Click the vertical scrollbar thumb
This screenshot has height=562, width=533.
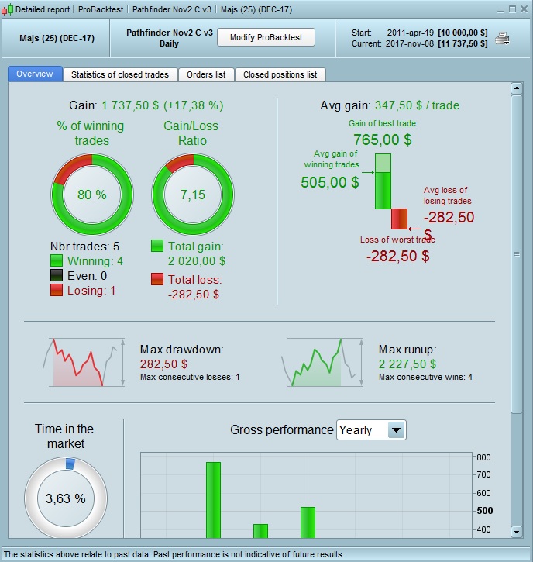[516, 253]
